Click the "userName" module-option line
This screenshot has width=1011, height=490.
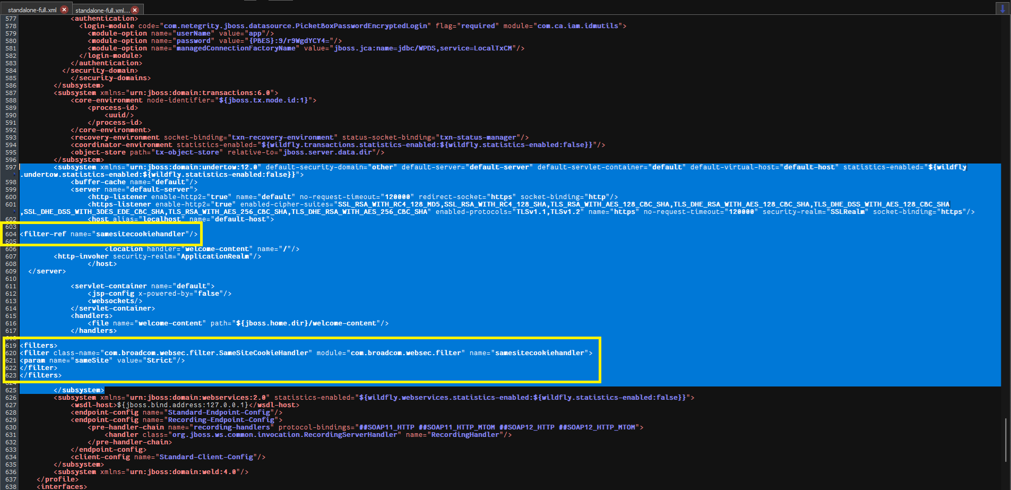click(x=181, y=33)
